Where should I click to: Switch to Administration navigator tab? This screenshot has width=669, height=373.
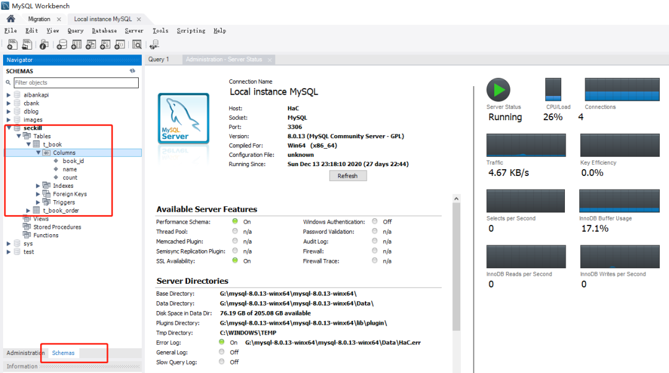pos(25,353)
